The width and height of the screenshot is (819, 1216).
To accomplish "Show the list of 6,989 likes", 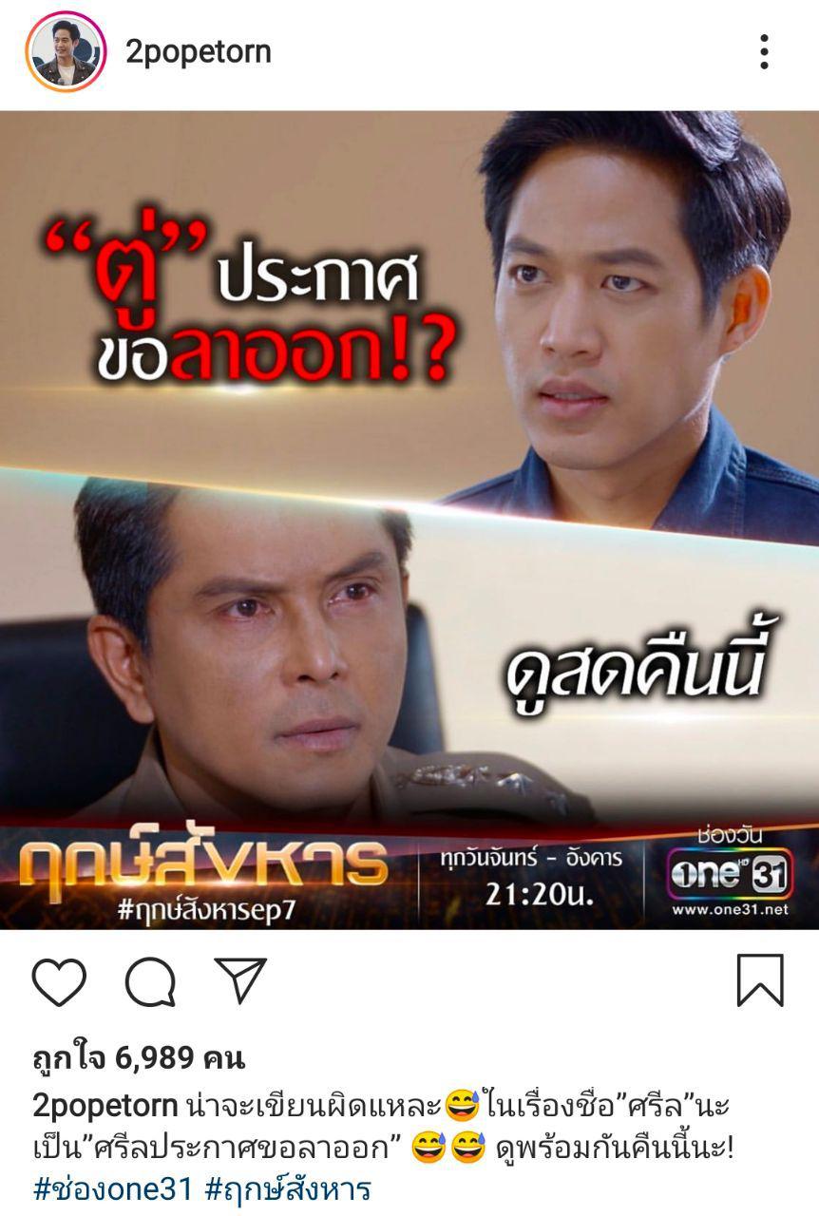I will tap(139, 1056).
